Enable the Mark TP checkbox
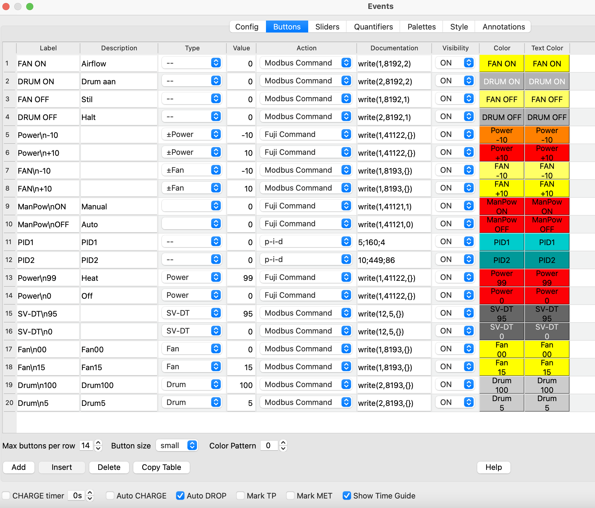This screenshot has width=595, height=508. point(240,495)
